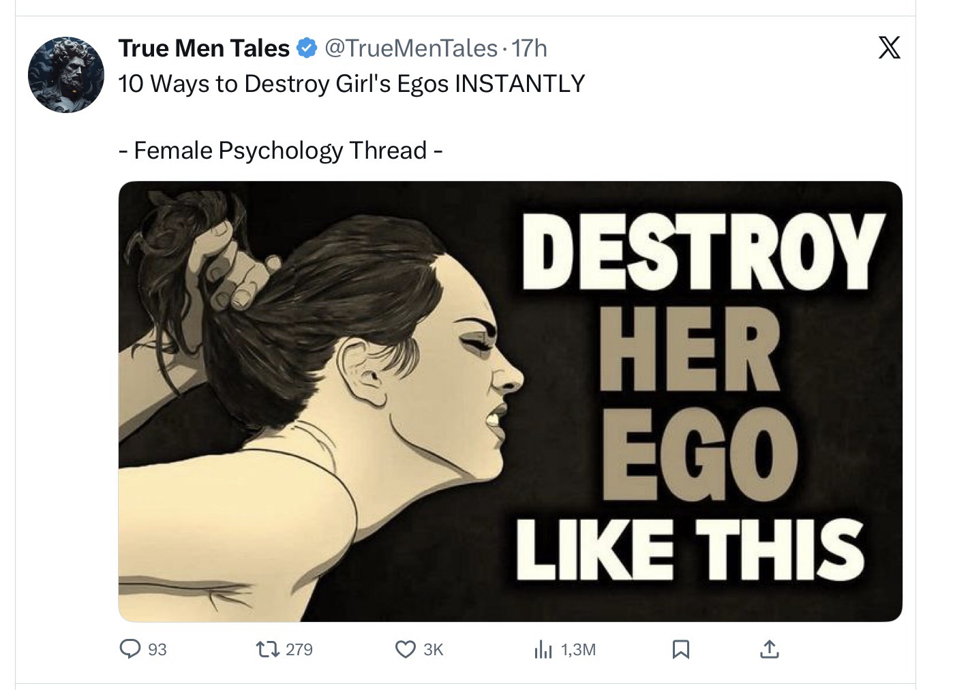Click the True Men Tales display name

click(x=204, y=48)
